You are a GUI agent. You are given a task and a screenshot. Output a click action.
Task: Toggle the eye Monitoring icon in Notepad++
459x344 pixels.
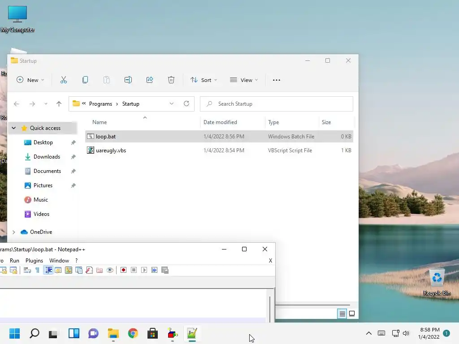pyautogui.click(x=110, y=270)
